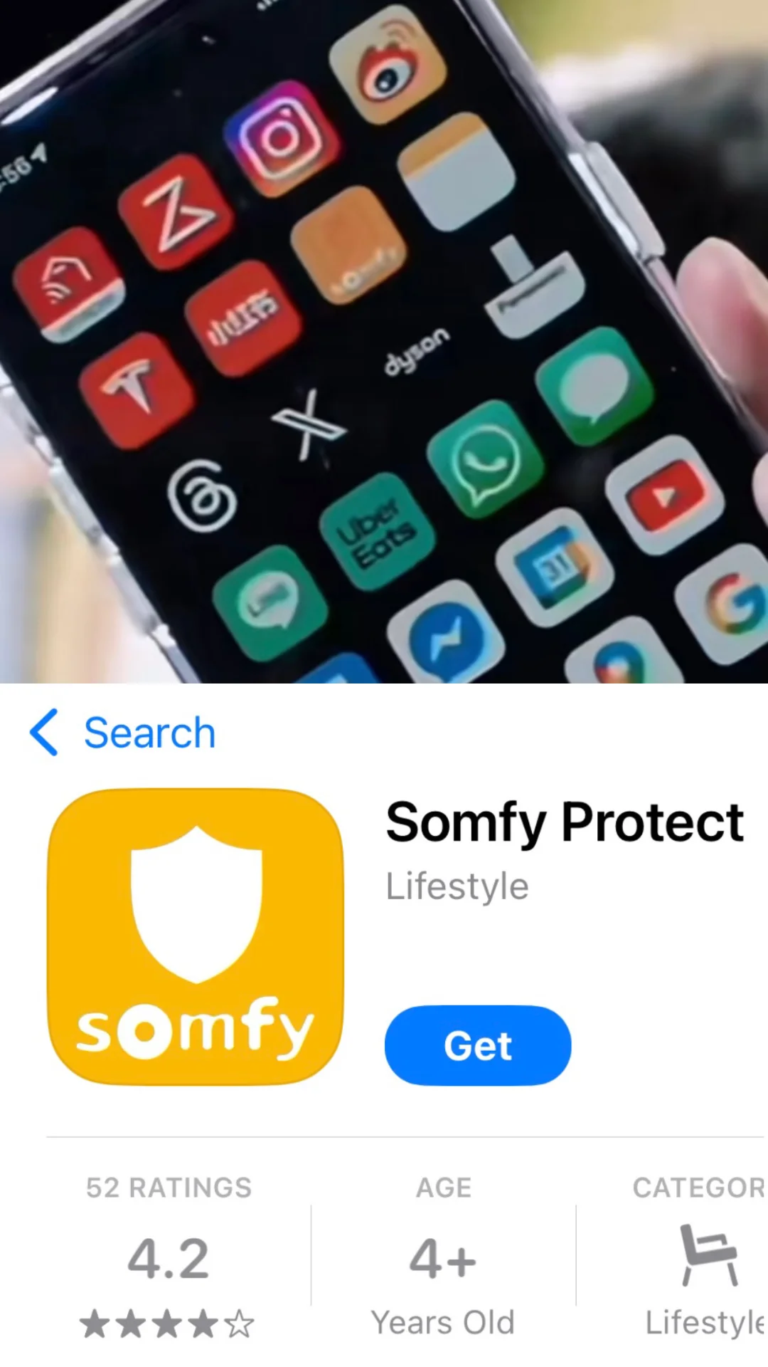Open the red Tesla app
768x1367 pixels.
pyautogui.click(x=137, y=390)
